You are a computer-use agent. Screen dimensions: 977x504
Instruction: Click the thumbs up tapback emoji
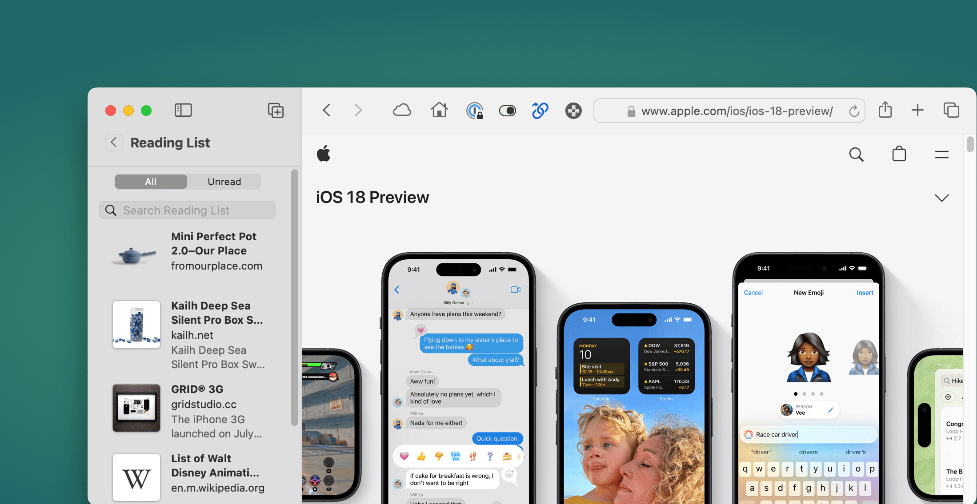pyautogui.click(x=421, y=456)
